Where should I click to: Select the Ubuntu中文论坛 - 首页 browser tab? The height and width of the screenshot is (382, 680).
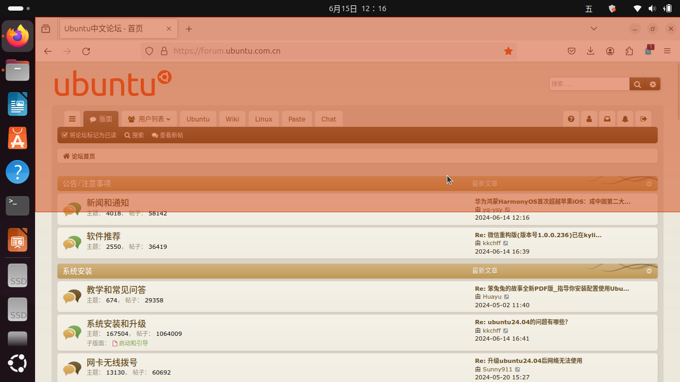[x=118, y=29]
